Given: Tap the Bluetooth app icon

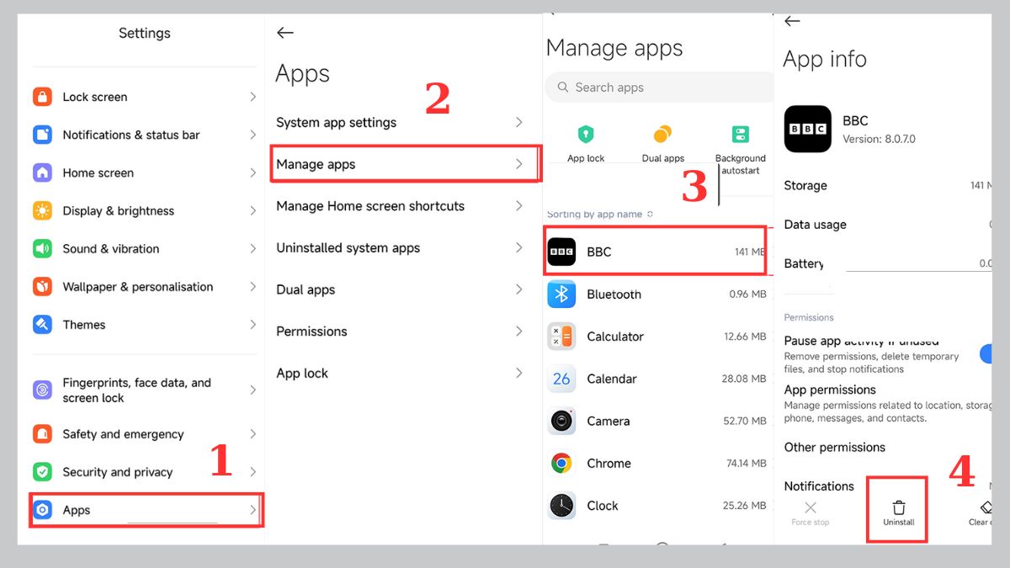Looking at the screenshot, I should pyautogui.click(x=561, y=295).
